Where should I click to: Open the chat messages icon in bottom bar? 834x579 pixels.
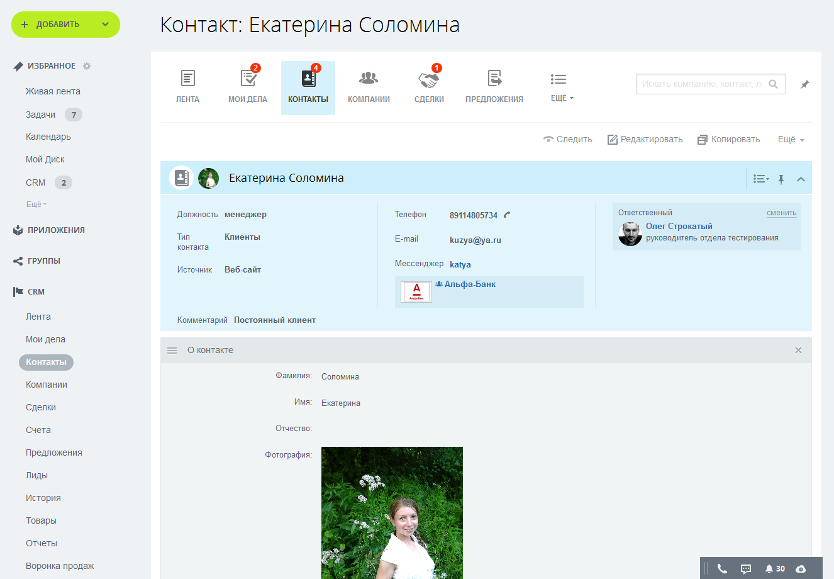(746, 568)
